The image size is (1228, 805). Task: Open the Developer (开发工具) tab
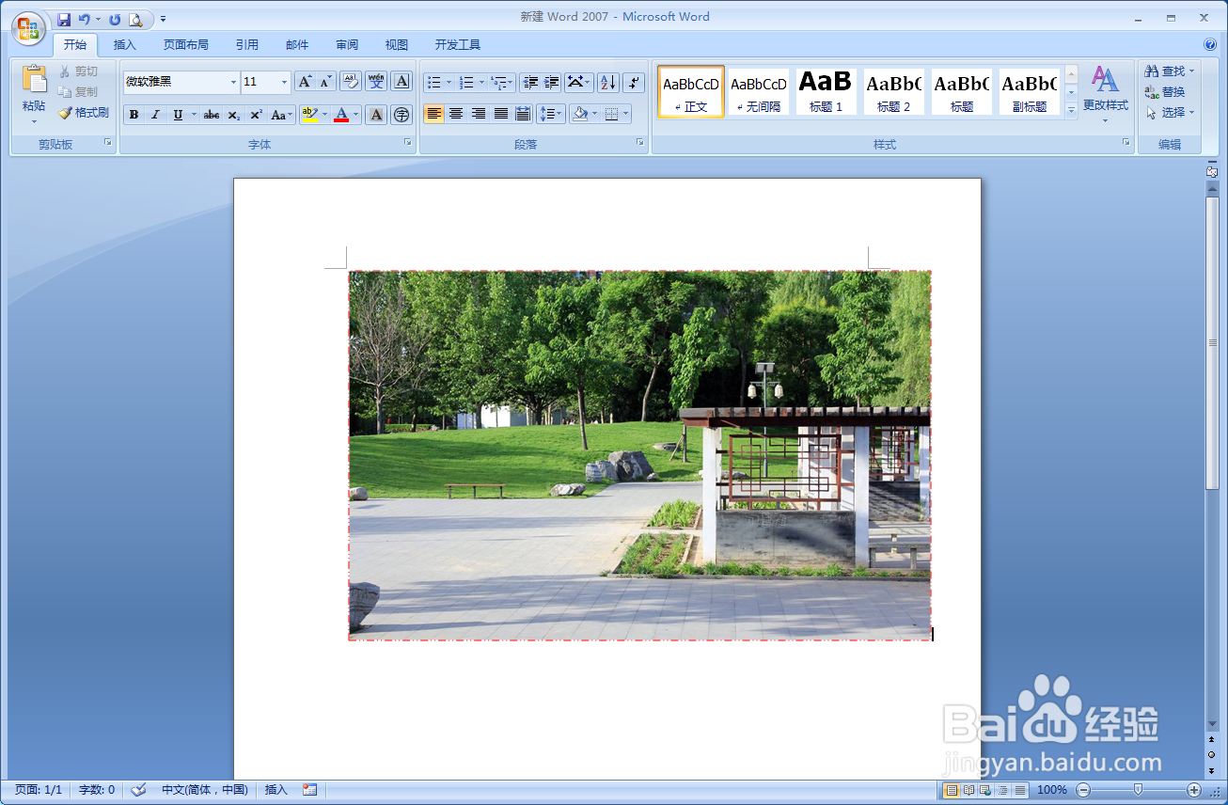tap(458, 44)
